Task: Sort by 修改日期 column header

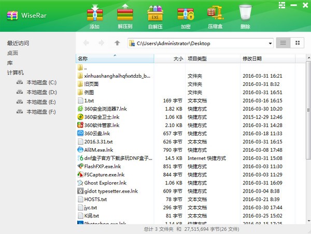Action: pos(267,58)
